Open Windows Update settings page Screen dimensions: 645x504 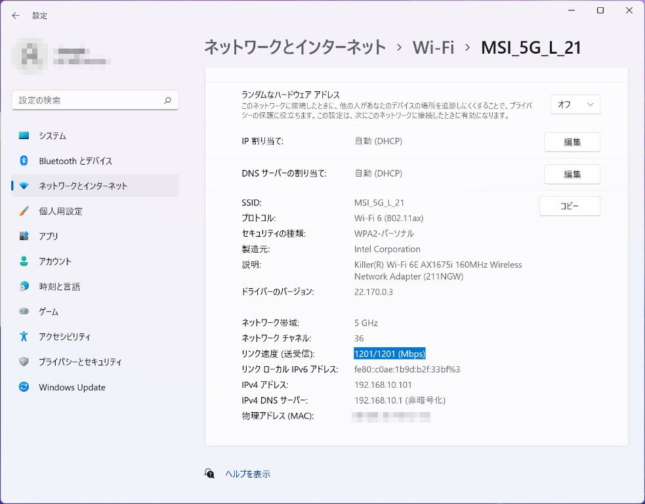[x=72, y=387]
